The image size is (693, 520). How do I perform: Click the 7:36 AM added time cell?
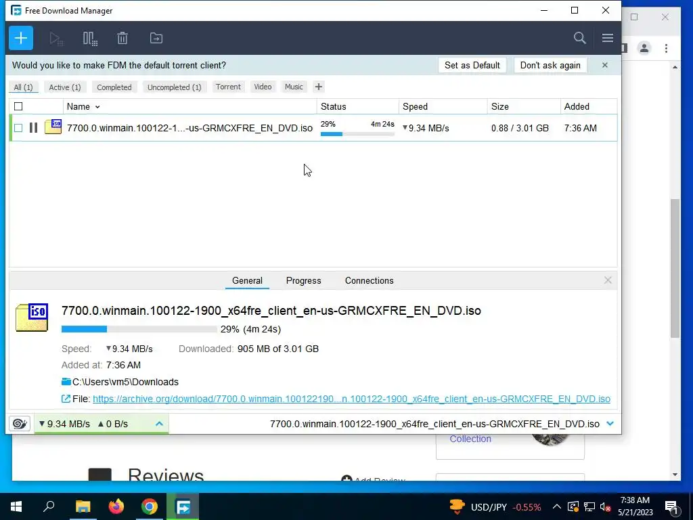coord(580,128)
